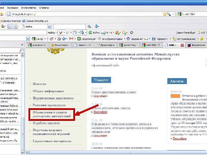Open the Сервисы Яндекса bookmark
The width and height of the screenshot is (207, 155).
(x=10, y=21)
